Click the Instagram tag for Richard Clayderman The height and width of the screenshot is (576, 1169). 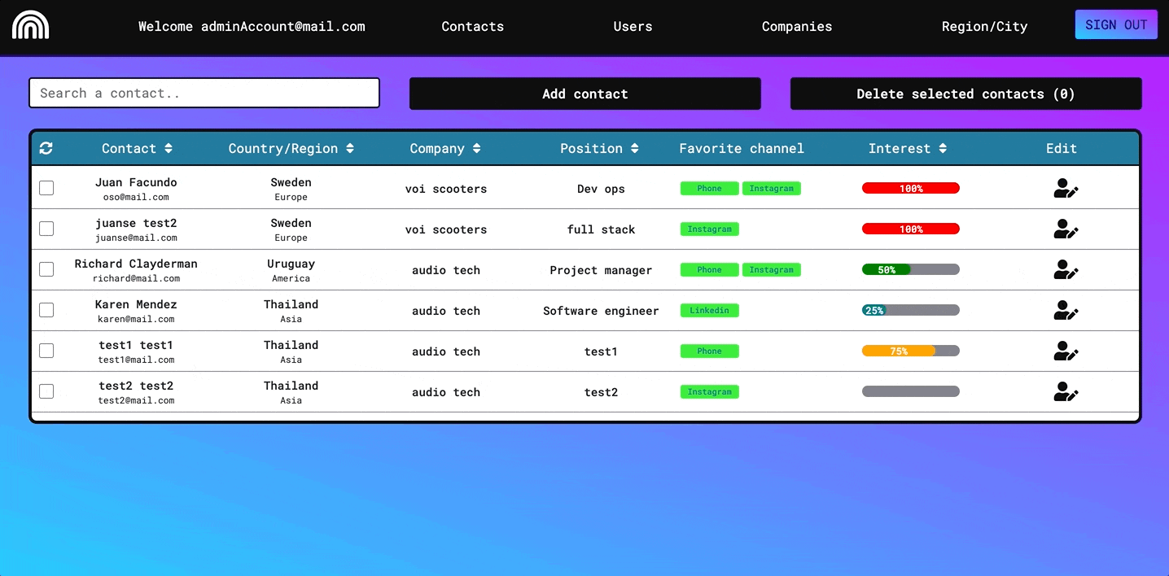[x=771, y=269]
